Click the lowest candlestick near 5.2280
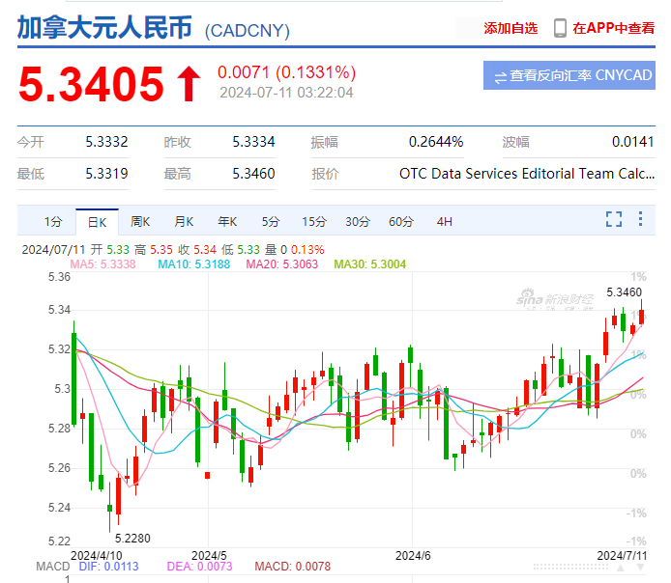671x583 pixels. 109,508
